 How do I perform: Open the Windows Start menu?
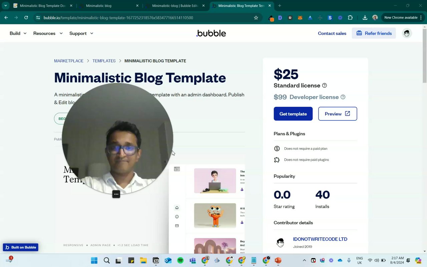(94, 260)
